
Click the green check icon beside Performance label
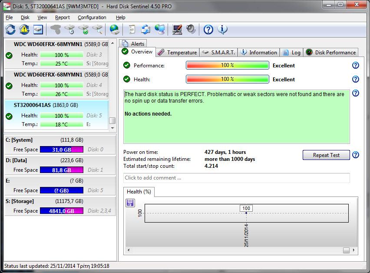(127, 65)
